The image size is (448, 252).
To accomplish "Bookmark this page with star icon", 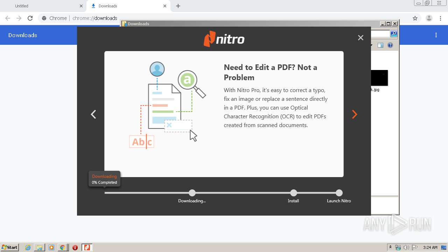I will tap(415, 18).
